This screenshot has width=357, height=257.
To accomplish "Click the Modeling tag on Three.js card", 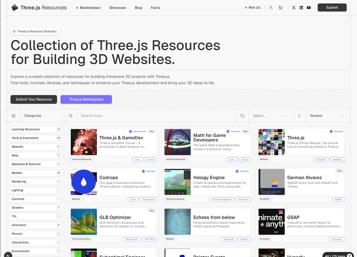I will click(x=337, y=160).
